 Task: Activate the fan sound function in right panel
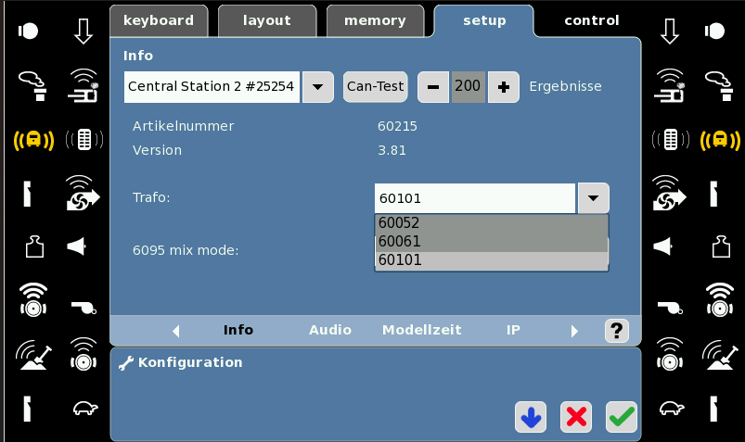pos(669,194)
